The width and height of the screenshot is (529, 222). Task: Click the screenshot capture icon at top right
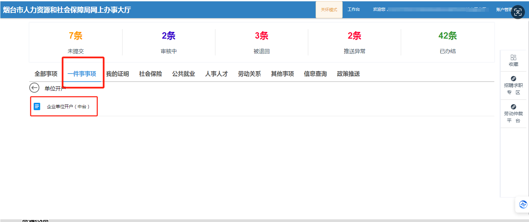click(x=518, y=12)
